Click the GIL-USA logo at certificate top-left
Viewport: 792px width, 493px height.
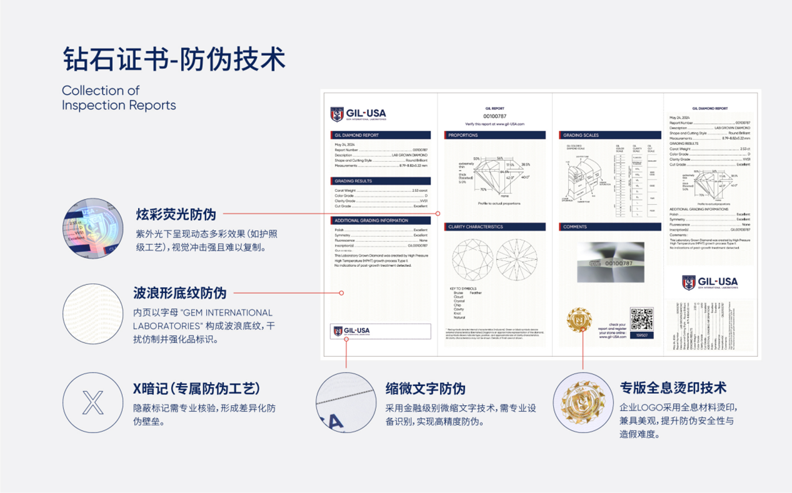[x=358, y=114]
